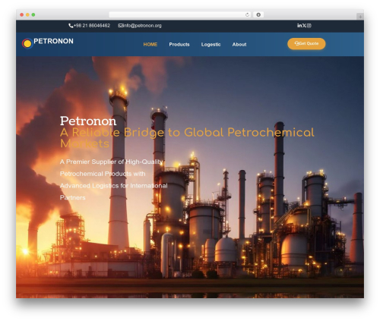Open the Instagram social icon
The height and width of the screenshot is (321, 380).
[x=309, y=26]
